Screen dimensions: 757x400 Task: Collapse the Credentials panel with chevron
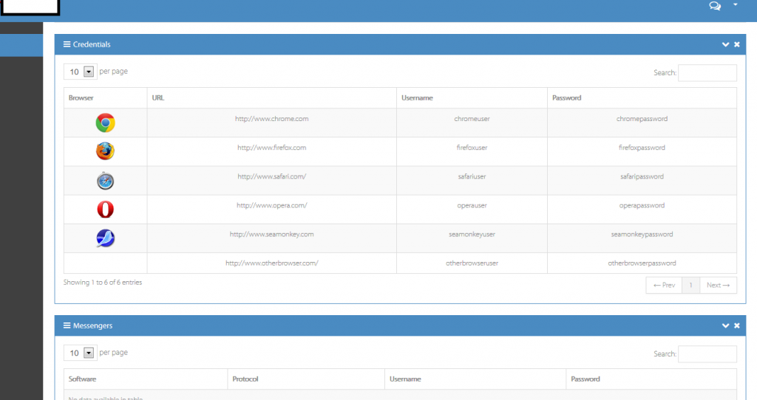(725, 44)
